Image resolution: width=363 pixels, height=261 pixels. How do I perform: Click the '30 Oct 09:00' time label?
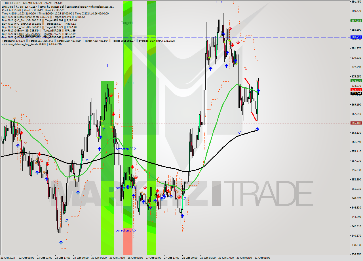click(x=244, y=258)
